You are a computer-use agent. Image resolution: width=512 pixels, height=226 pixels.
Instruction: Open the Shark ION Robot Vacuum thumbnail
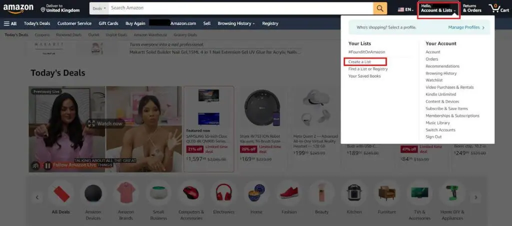[x=262, y=108]
